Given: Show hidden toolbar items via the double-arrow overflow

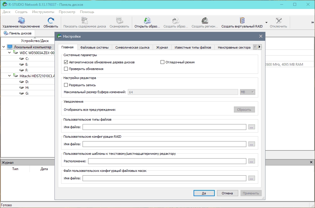Looking at the screenshot, I should pos(313,23).
